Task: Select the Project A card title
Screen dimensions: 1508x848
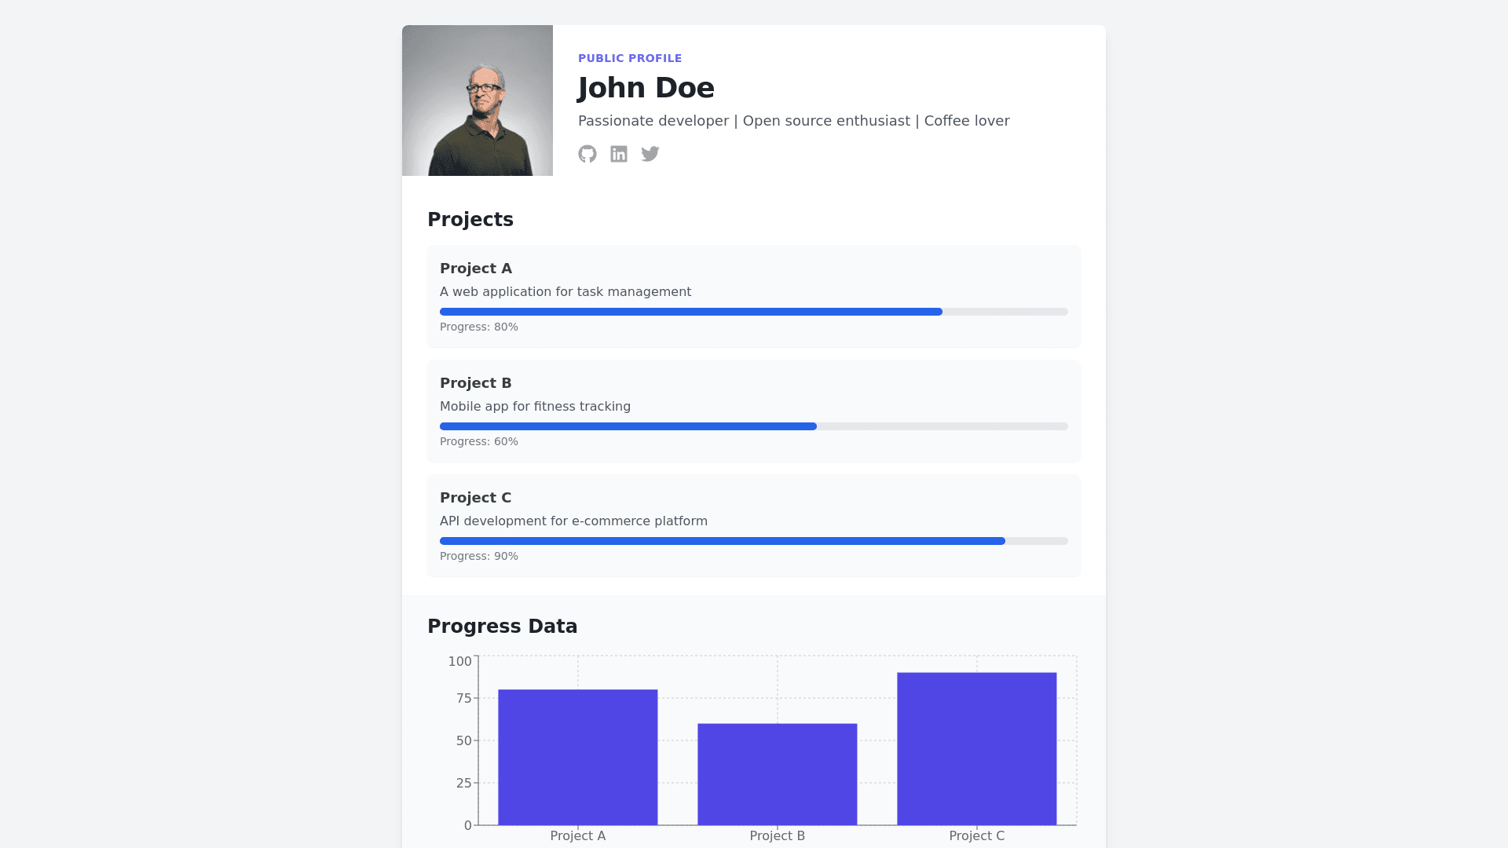Action: (x=476, y=269)
